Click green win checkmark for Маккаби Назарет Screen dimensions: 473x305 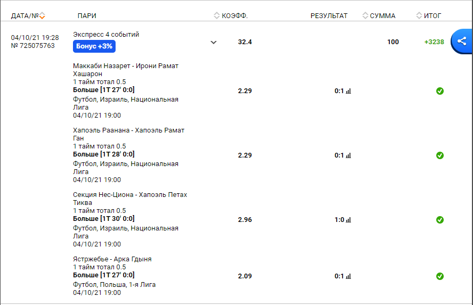(x=440, y=91)
